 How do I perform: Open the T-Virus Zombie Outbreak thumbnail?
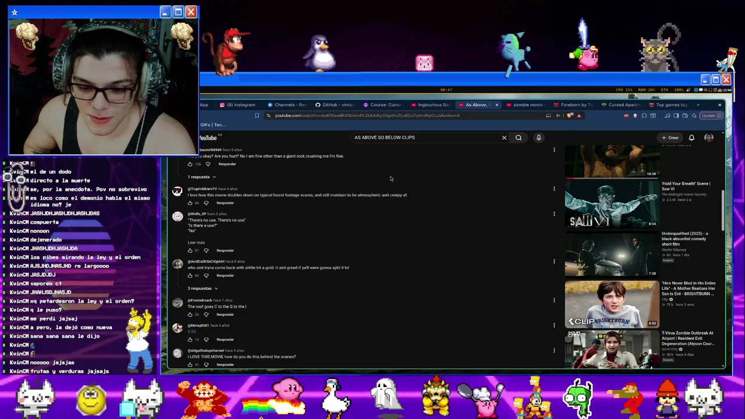[611, 349]
